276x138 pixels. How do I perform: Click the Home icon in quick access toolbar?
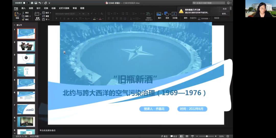pyautogui.click(x=32, y=3)
